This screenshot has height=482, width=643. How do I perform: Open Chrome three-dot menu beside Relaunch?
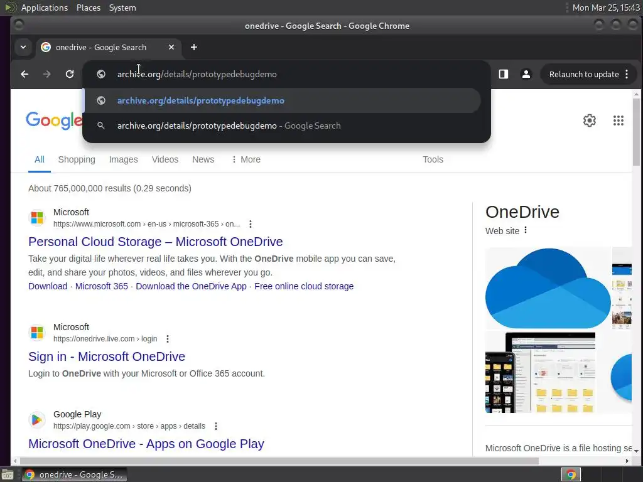(627, 74)
